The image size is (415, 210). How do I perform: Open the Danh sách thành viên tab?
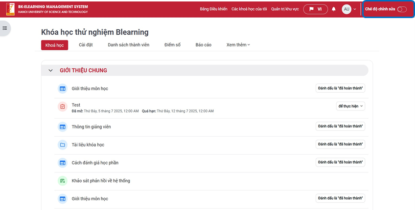pyautogui.click(x=128, y=45)
